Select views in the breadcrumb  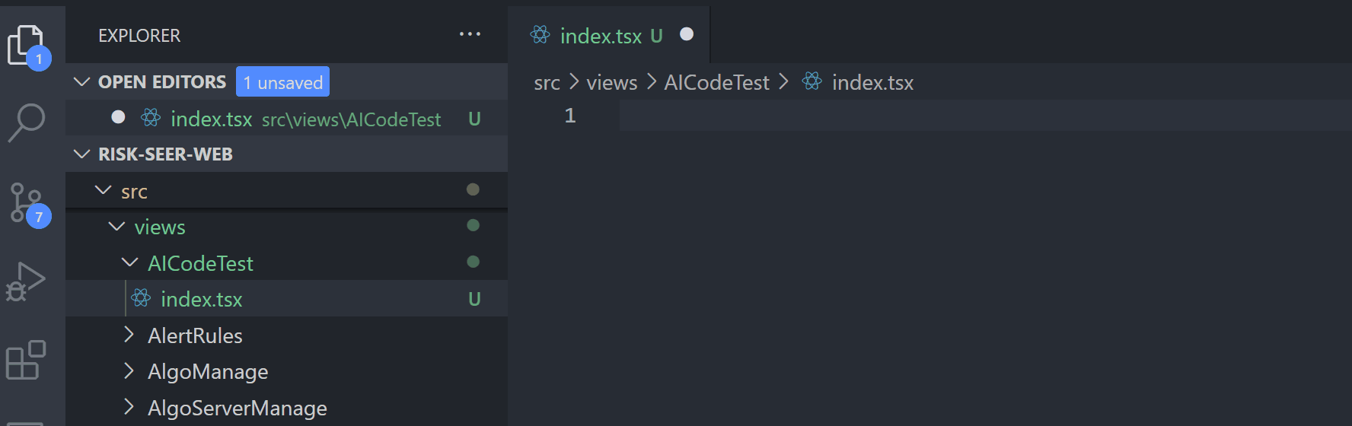click(611, 82)
